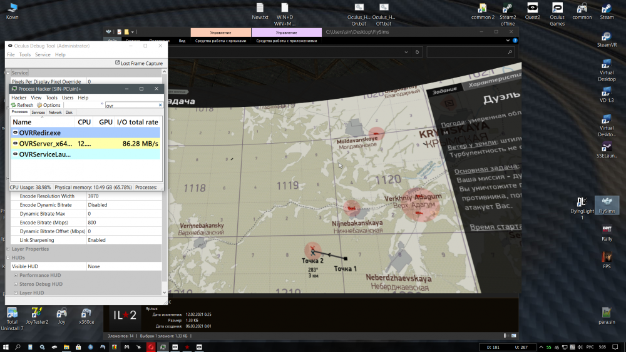Clear the 'ovr' search filter
The width and height of the screenshot is (626, 352).
tap(160, 105)
